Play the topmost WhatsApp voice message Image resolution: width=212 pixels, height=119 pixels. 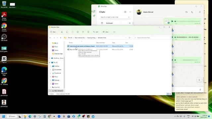(172, 21)
